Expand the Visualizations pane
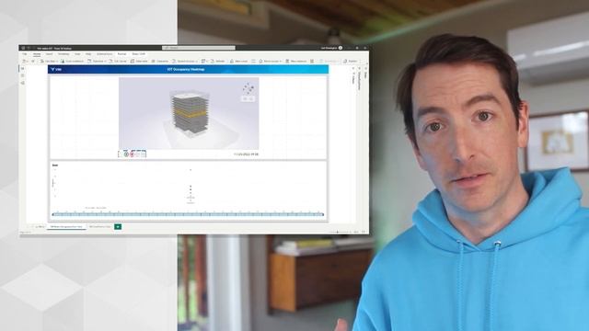589x331 pixels. [360, 79]
